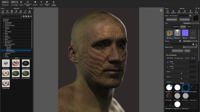Expand the Cloth and Leather folder
200x112 pixels.
coord(4,25)
